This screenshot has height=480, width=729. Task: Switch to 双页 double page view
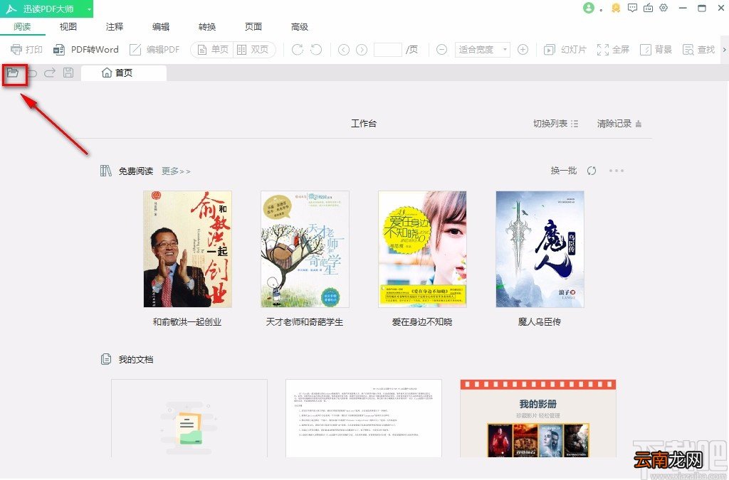pos(253,50)
